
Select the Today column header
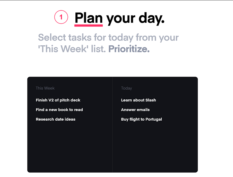(x=126, y=88)
